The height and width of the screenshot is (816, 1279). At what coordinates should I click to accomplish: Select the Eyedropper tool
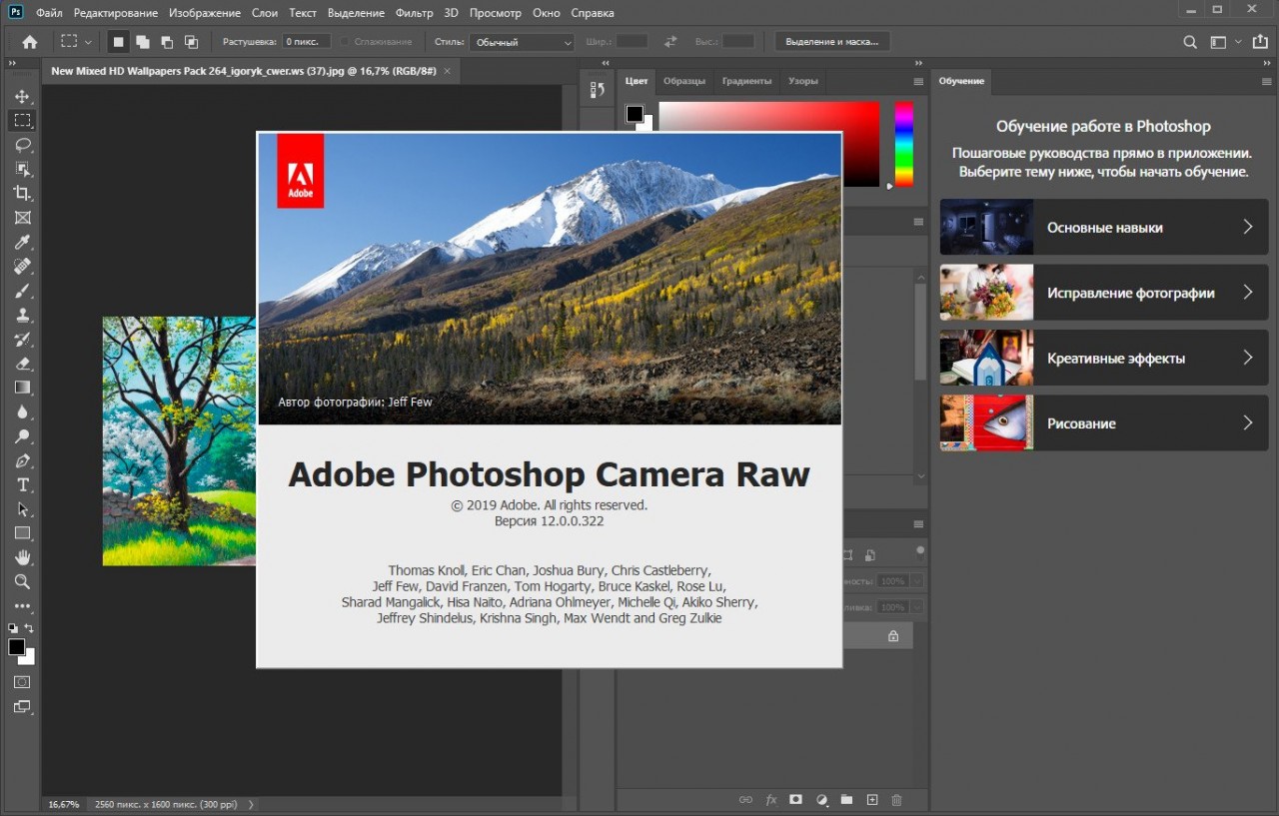pos(22,242)
